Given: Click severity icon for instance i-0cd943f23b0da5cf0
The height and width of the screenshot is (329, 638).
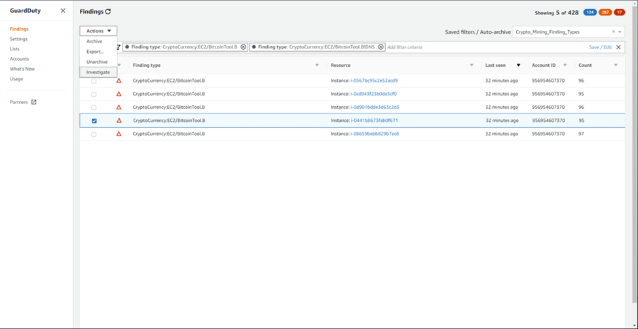Looking at the screenshot, I should (x=119, y=94).
